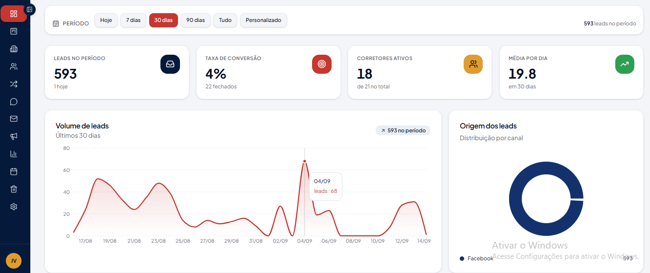Select the 90 dias period filter
The height and width of the screenshot is (273, 650).
196,20
